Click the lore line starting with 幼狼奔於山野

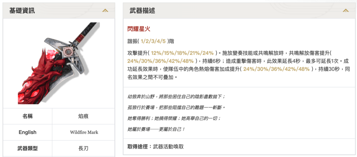[176, 96]
